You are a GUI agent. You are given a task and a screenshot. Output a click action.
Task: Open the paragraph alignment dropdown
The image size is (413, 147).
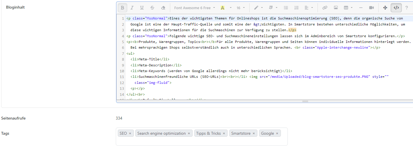coord(309,8)
